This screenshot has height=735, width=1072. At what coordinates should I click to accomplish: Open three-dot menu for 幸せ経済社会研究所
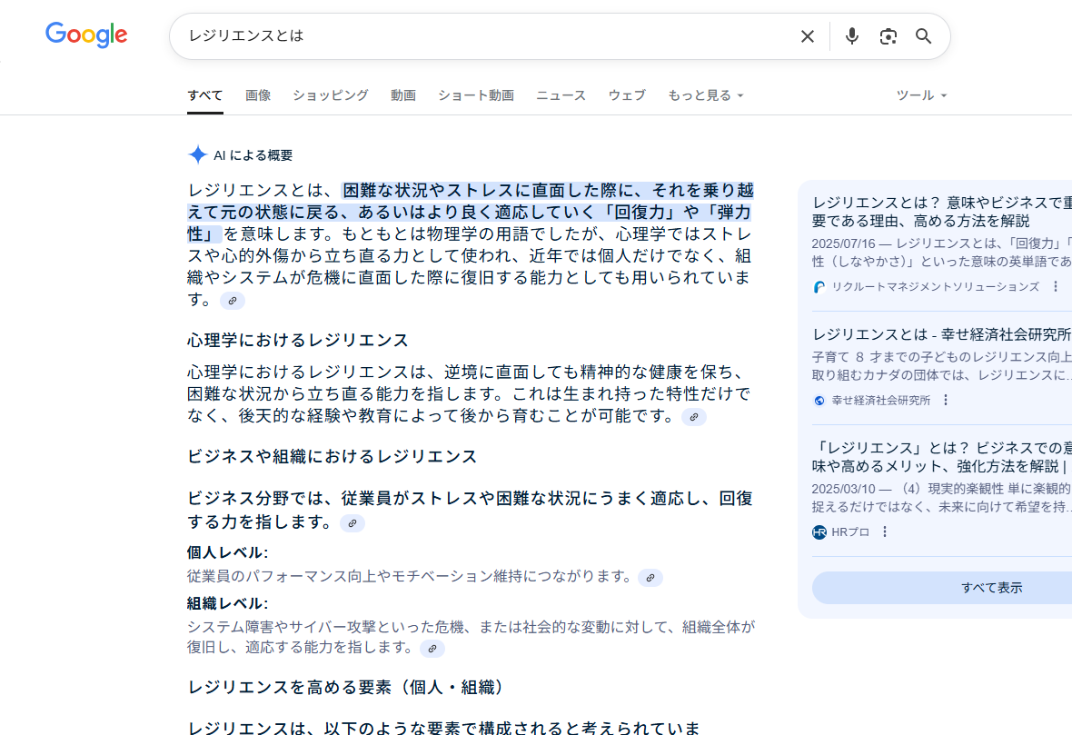(x=945, y=401)
